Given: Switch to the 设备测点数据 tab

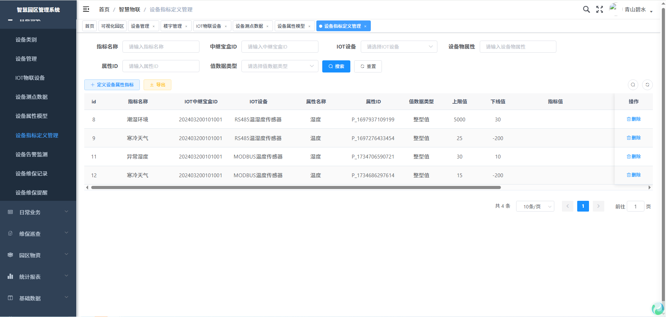Looking at the screenshot, I should (249, 26).
